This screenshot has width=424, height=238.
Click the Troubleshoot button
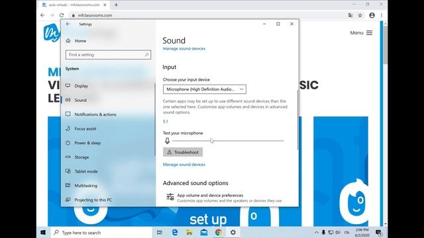click(183, 152)
